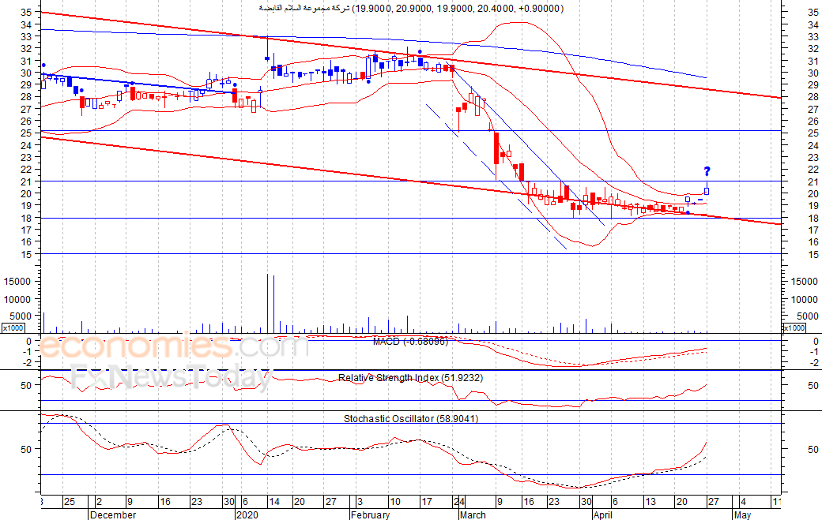Select the "50" Stochastic level on the left axis
The width and height of the screenshot is (822, 520).
point(26,449)
